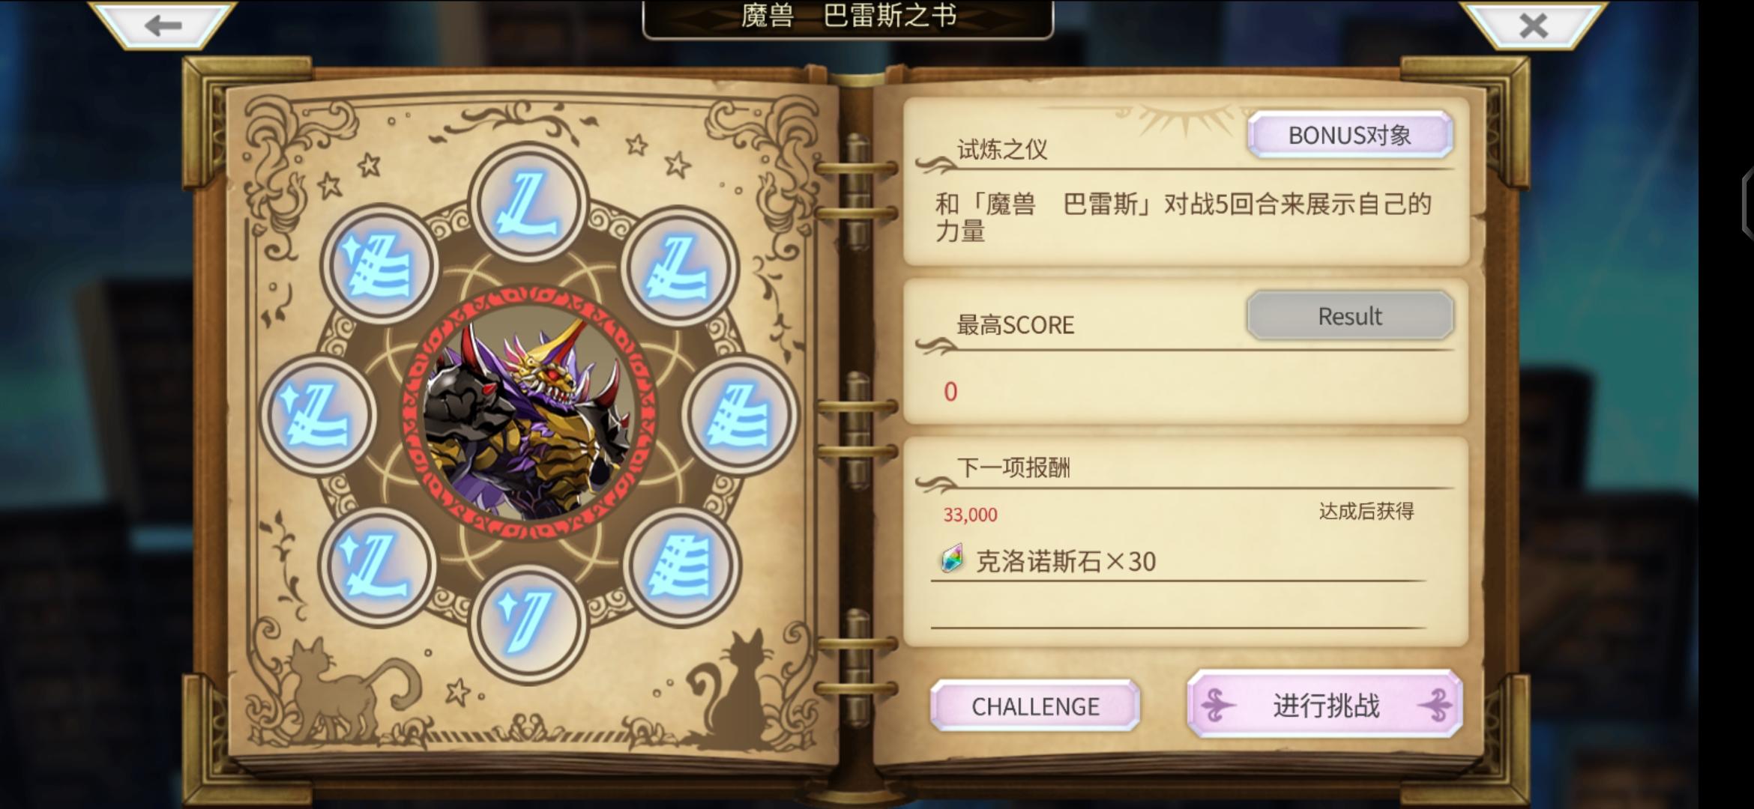Open the side handle on the right screen edge
The image size is (1754, 809).
pos(1748,204)
